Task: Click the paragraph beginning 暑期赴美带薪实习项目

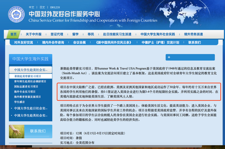Action: (138, 73)
